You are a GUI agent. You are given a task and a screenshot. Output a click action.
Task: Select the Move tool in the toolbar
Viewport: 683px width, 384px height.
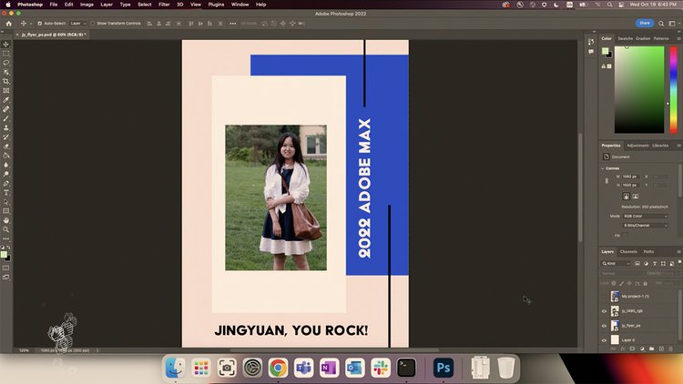tap(6, 44)
